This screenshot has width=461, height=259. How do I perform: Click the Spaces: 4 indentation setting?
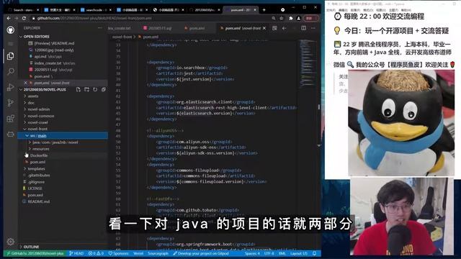tap(252, 253)
